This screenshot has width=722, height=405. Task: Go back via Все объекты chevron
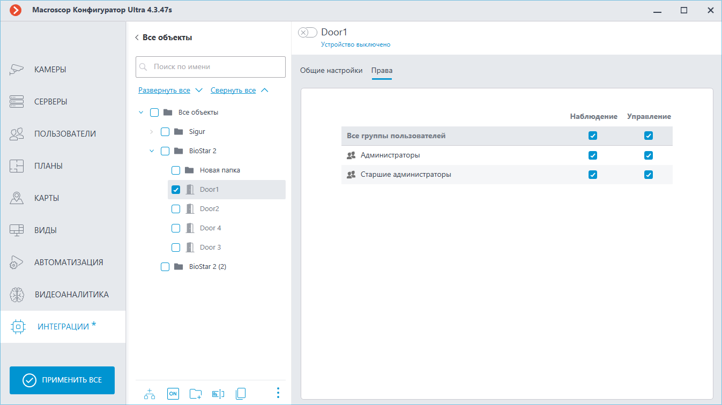[x=137, y=37]
